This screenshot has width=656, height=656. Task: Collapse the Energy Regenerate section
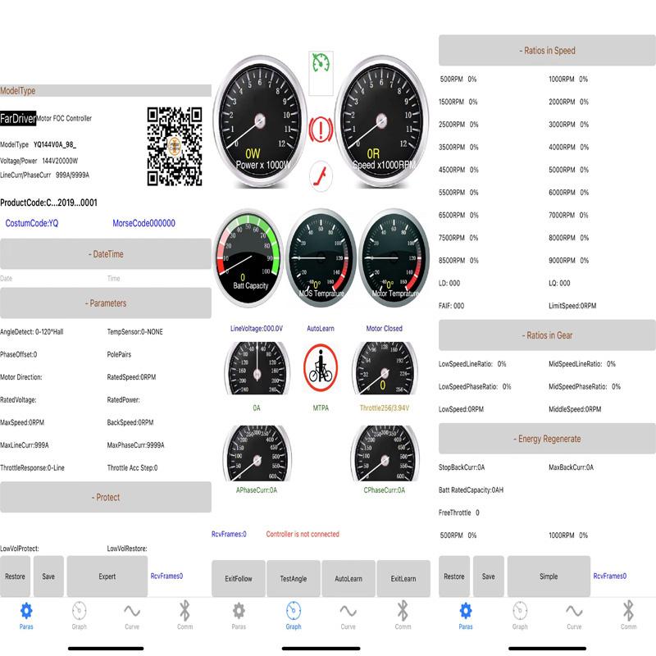pos(547,439)
